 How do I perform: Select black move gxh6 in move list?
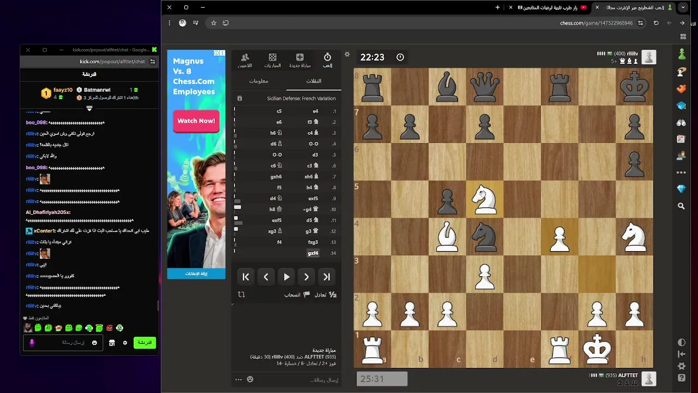pyautogui.click(x=276, y=177)
